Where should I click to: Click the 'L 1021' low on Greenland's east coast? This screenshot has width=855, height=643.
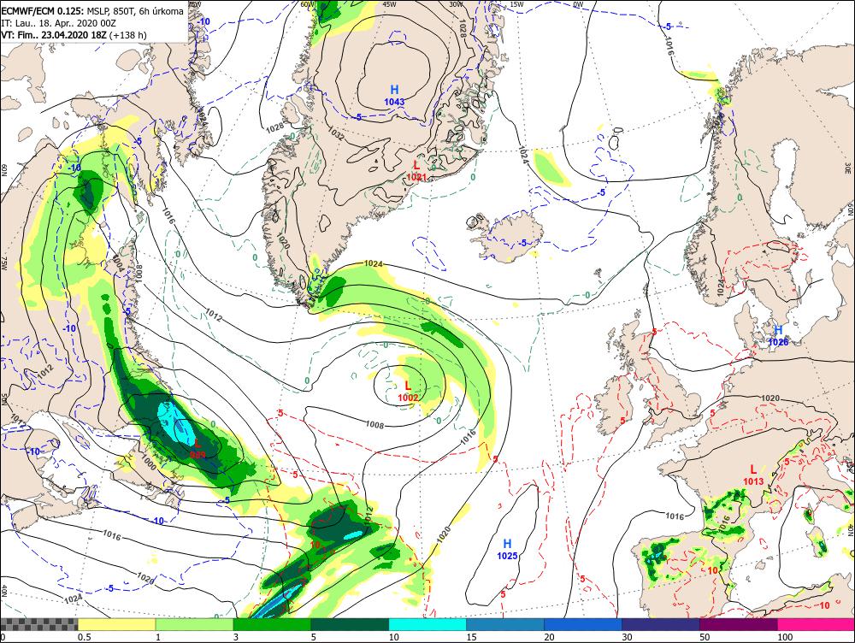tap(416, 170)
